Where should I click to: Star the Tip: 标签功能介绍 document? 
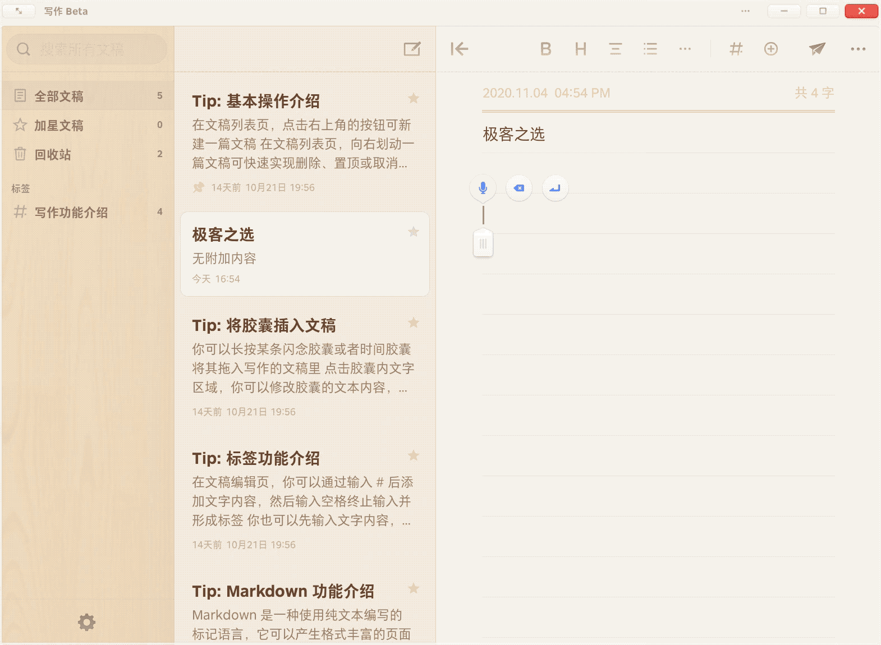tap(414, 455)
